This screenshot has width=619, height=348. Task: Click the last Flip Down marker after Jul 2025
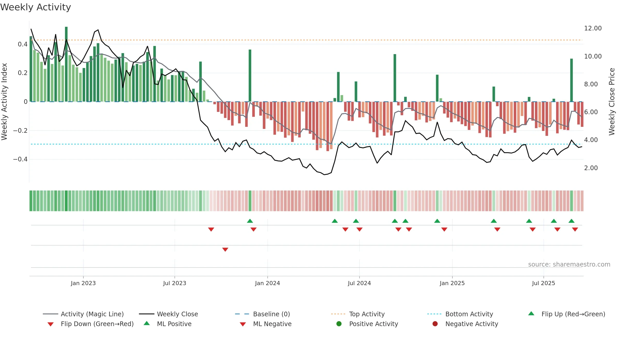coord(575,229)
